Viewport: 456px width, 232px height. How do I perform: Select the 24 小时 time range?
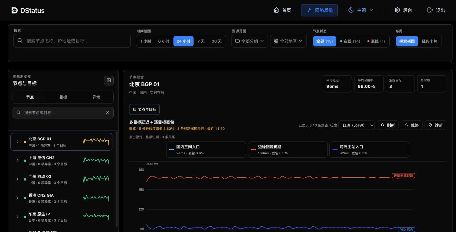[184, 41]
